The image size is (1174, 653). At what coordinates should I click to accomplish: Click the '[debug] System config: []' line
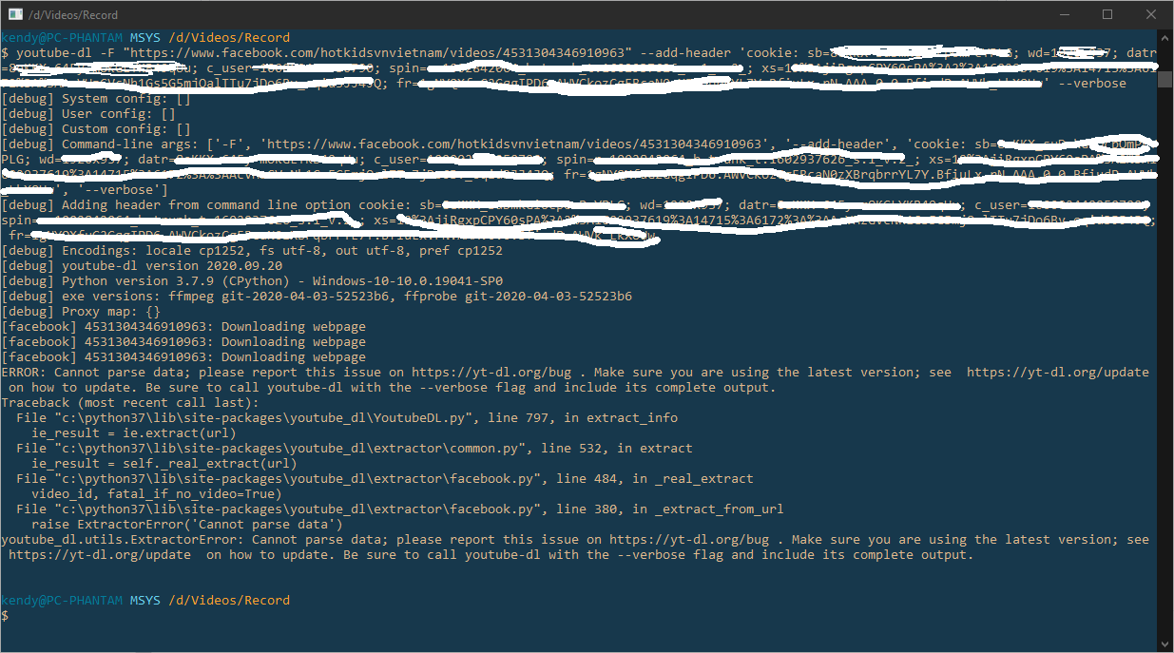pos(96,99)
